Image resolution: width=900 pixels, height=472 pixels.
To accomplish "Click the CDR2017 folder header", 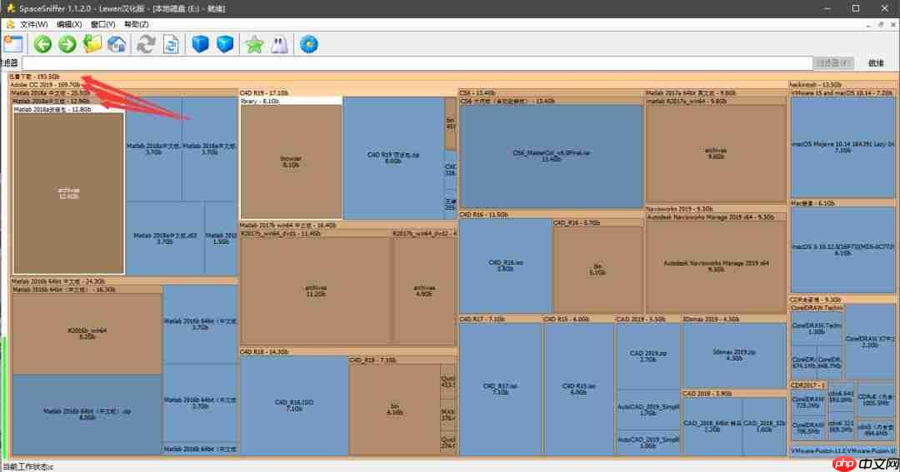I will coord(807,385).
